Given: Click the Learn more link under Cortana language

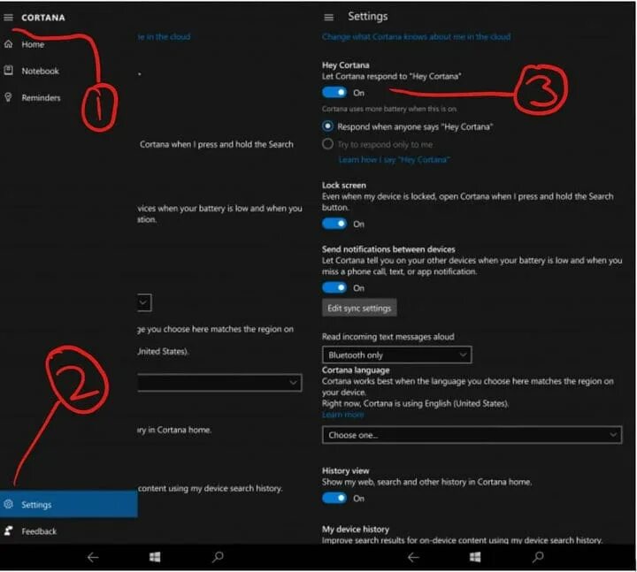Looking at the screenshot, I should (x=343, y=415).
